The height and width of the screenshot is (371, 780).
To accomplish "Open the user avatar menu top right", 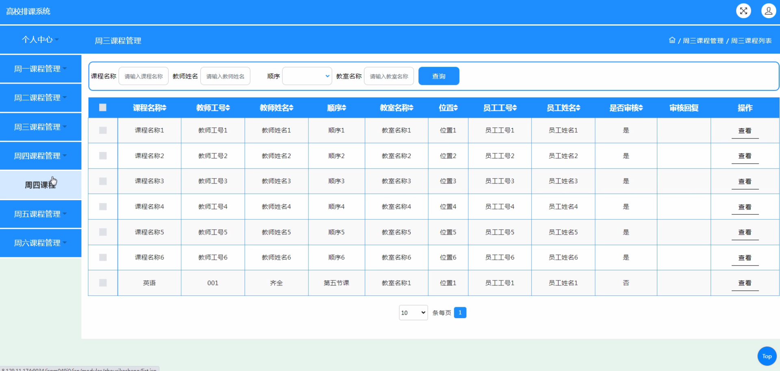I will 768,11.
